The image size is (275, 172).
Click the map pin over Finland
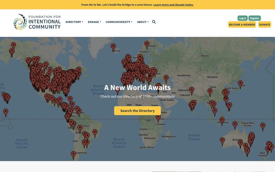tap(147, 45)
